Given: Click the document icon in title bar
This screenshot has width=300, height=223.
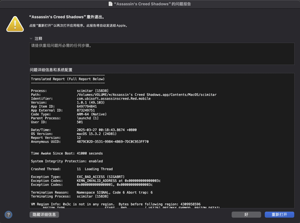Looking at the screenshot, I should (x=110, y=4).
